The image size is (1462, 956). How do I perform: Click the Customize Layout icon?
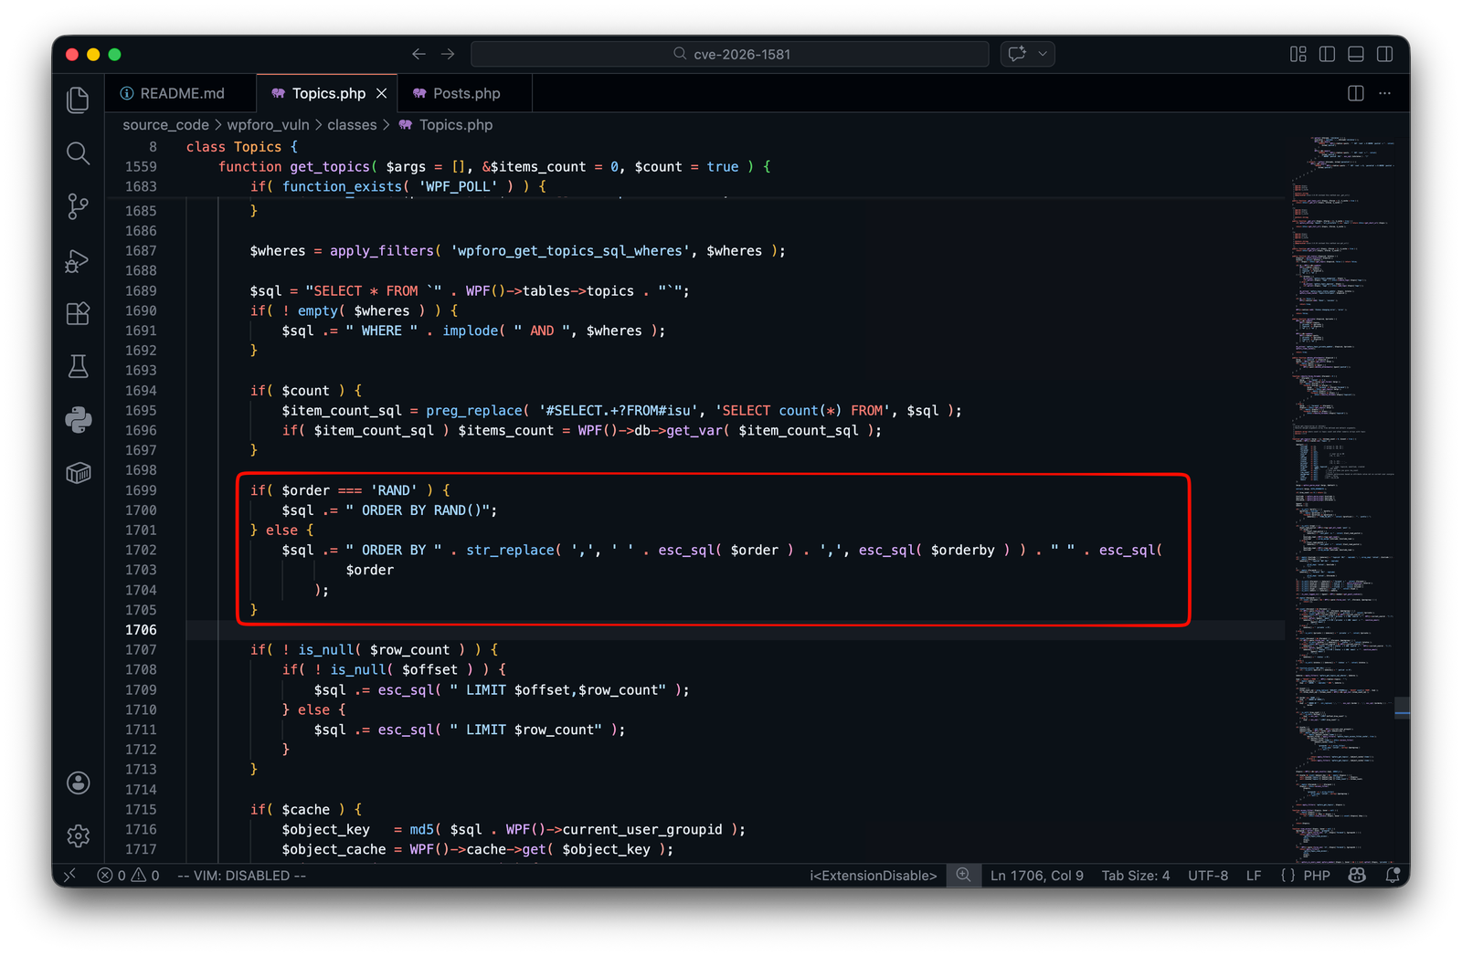point(1298,54)
